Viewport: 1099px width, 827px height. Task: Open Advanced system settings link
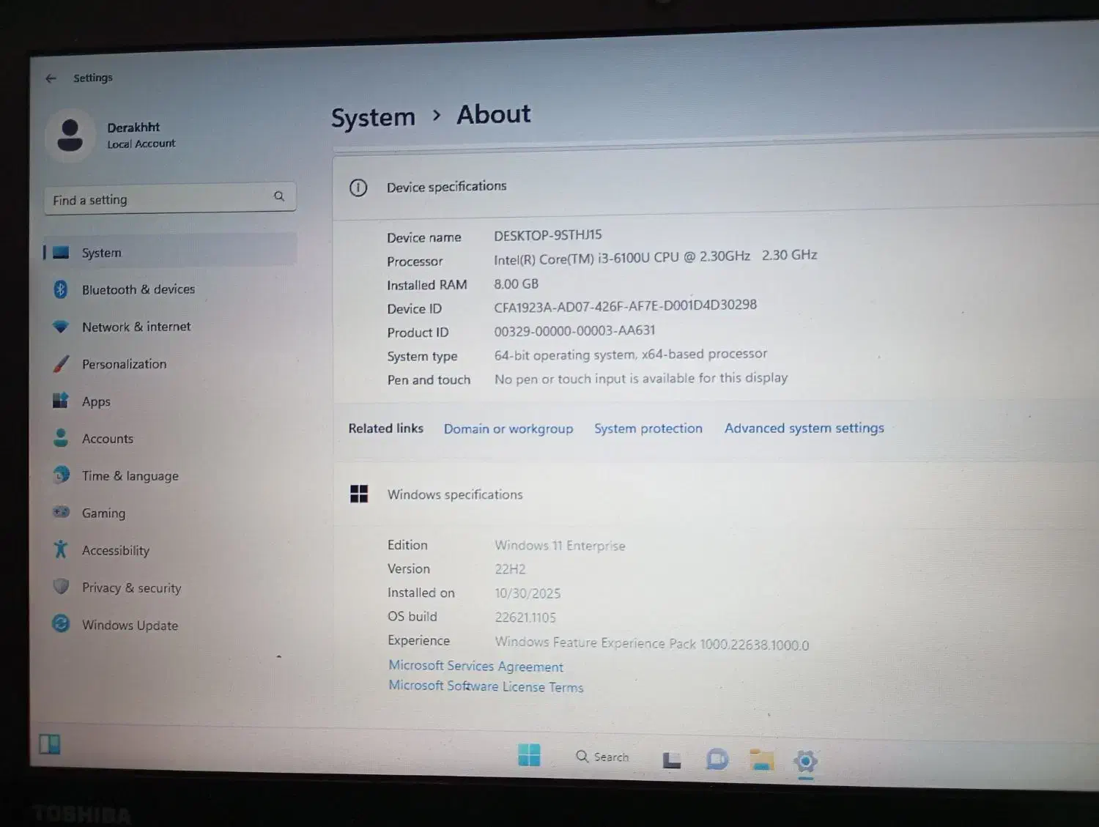pos(804,428)
